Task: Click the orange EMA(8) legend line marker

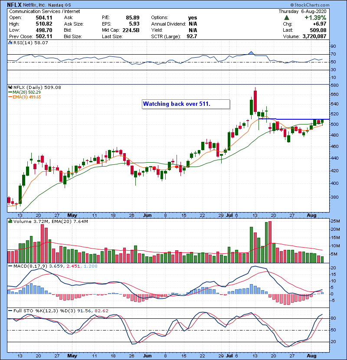Action: coord(9,97)
